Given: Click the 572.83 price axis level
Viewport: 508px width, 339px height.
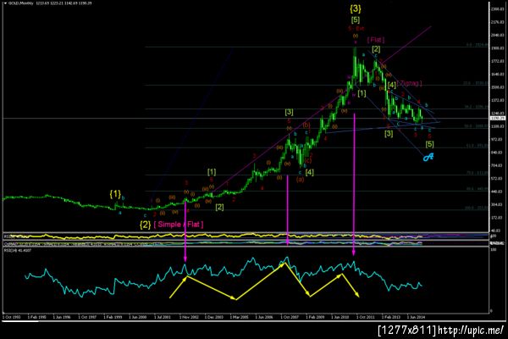Looking at the screenshot, I should point(499,179).
